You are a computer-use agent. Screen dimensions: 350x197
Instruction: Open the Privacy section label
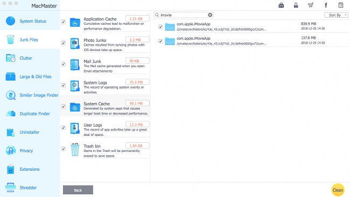(x=26, y=151)
